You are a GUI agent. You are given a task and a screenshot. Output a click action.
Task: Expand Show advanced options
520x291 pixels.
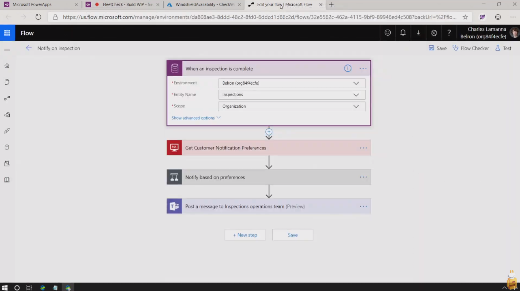click(x=196, y=118)
